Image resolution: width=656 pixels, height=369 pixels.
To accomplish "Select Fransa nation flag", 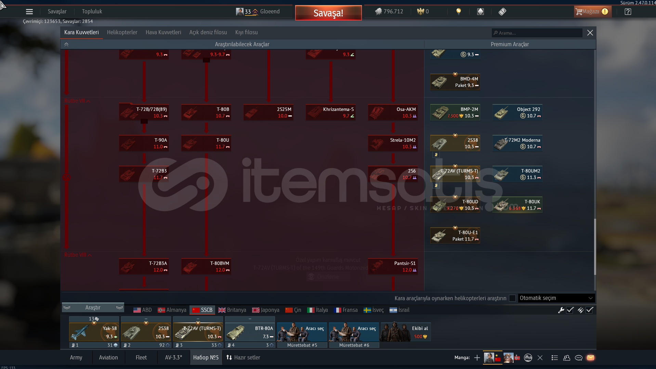I will point(346,310).
